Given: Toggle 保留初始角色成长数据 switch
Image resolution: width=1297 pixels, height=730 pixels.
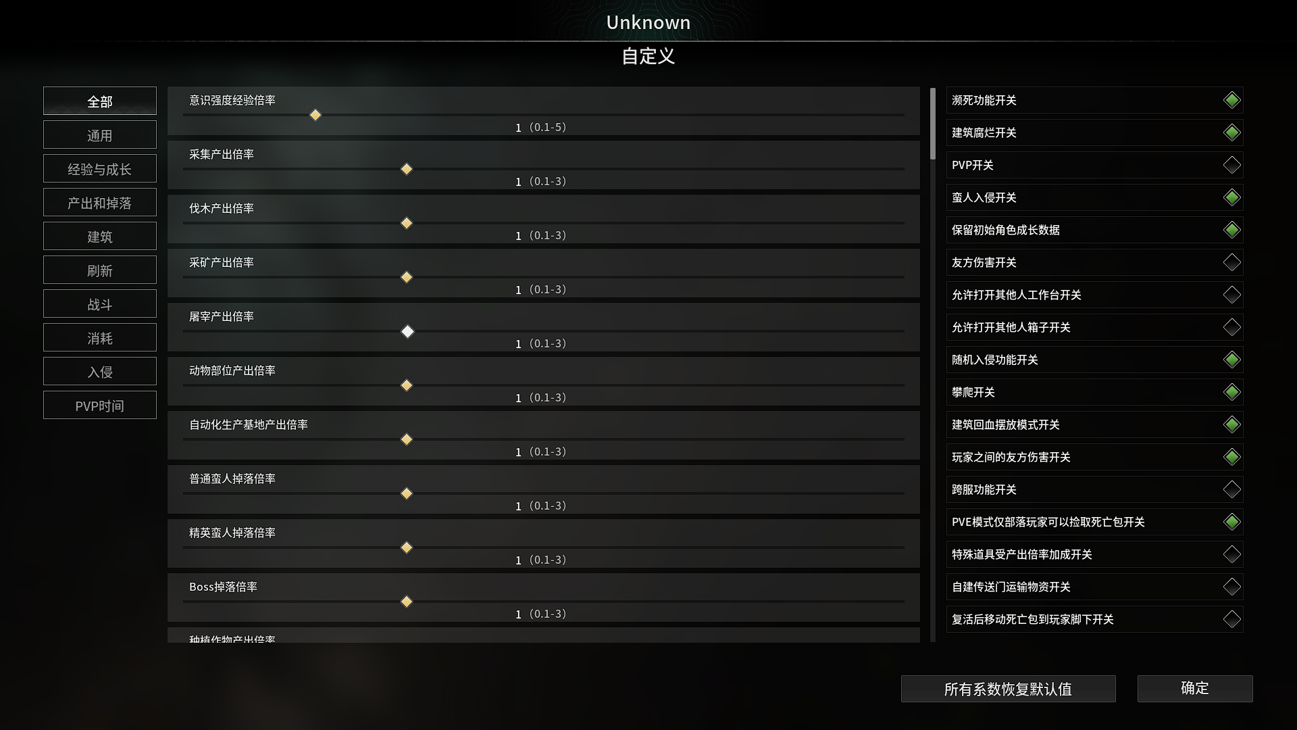Looking at the screenshot, I should (1231, 230).
